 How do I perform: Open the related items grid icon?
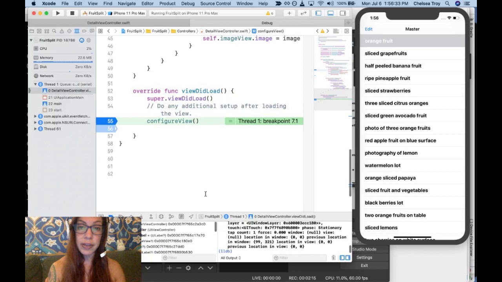point(100,31)
